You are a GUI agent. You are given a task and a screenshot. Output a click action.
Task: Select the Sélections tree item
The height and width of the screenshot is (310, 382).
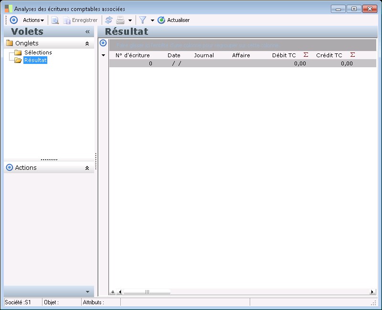coord(38,52)
